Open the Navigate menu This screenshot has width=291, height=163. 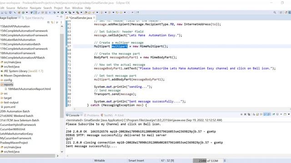click(x=35, y=8)
